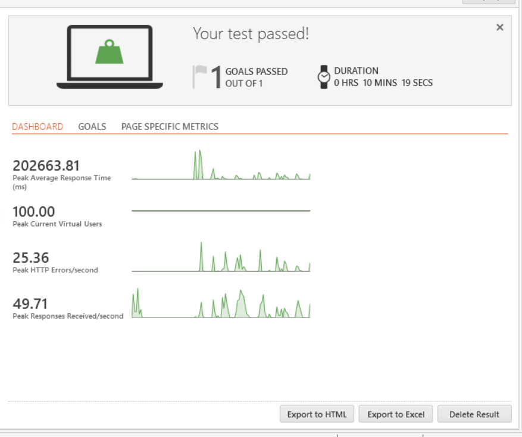Click the 100.00 virtual users value

tap(34, 212)
